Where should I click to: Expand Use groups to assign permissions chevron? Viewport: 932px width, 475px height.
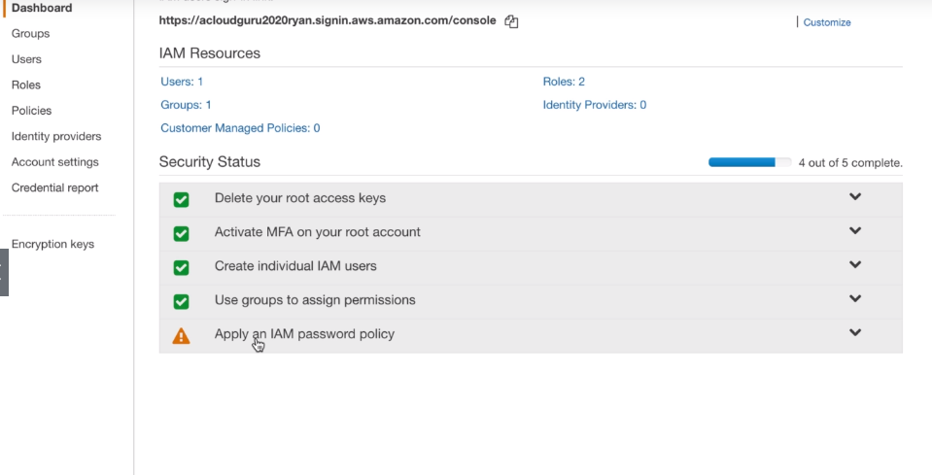pos(855,299)
